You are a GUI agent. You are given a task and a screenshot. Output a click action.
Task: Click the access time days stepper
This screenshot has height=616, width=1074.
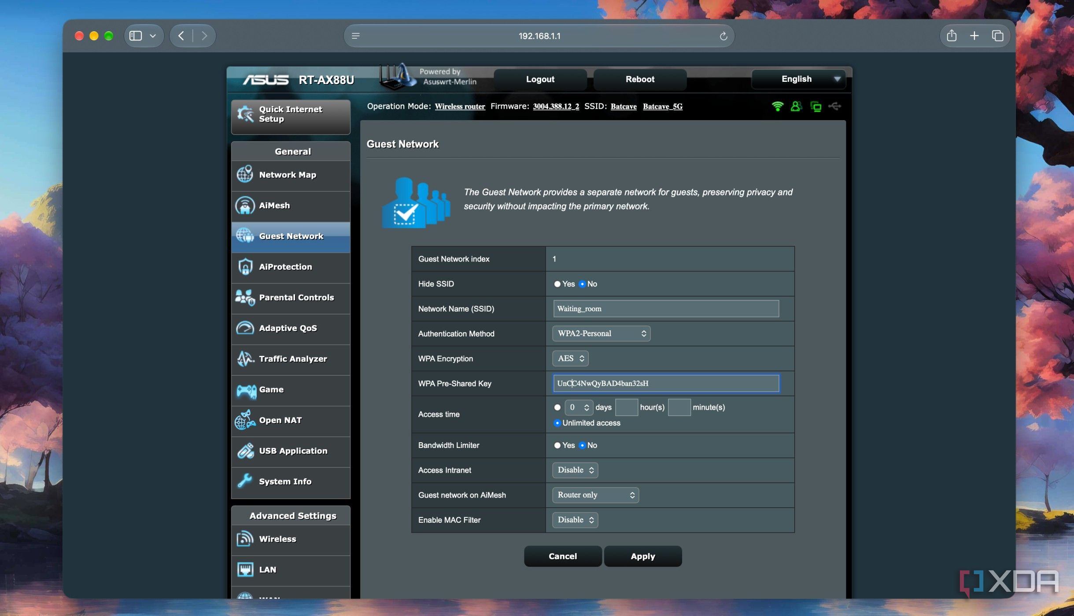[x=579, y=407]
